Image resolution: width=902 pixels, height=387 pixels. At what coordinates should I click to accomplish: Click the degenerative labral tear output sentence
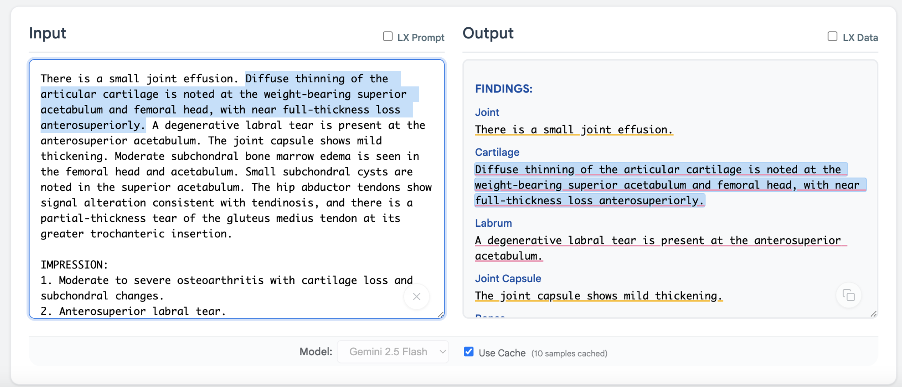click(657, 241)
